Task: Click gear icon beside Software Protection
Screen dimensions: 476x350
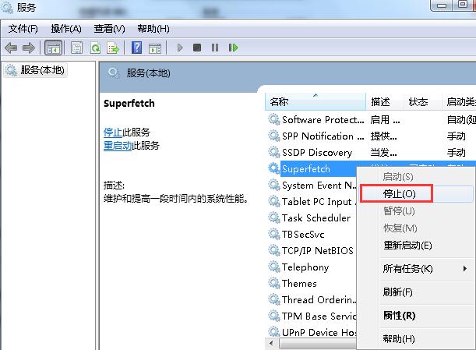Action: [273, 119]
